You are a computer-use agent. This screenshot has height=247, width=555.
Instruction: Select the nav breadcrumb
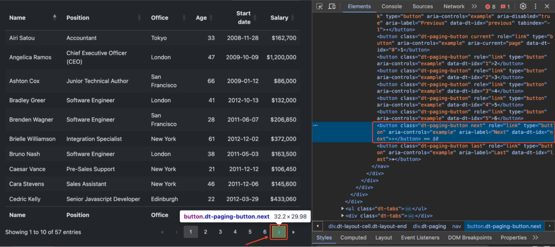457,226
